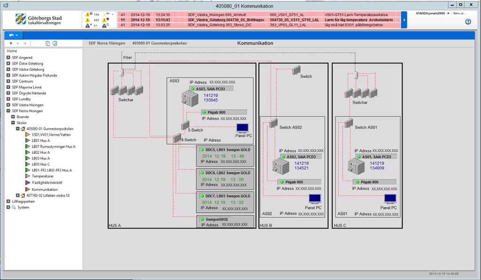The width and height of the screenshot is (481, 280).
Task: Click the forward arrow in the toolbar
Action: (25, 44)
